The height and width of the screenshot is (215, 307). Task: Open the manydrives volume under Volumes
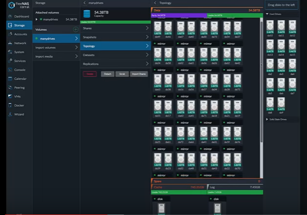(56, 39)
